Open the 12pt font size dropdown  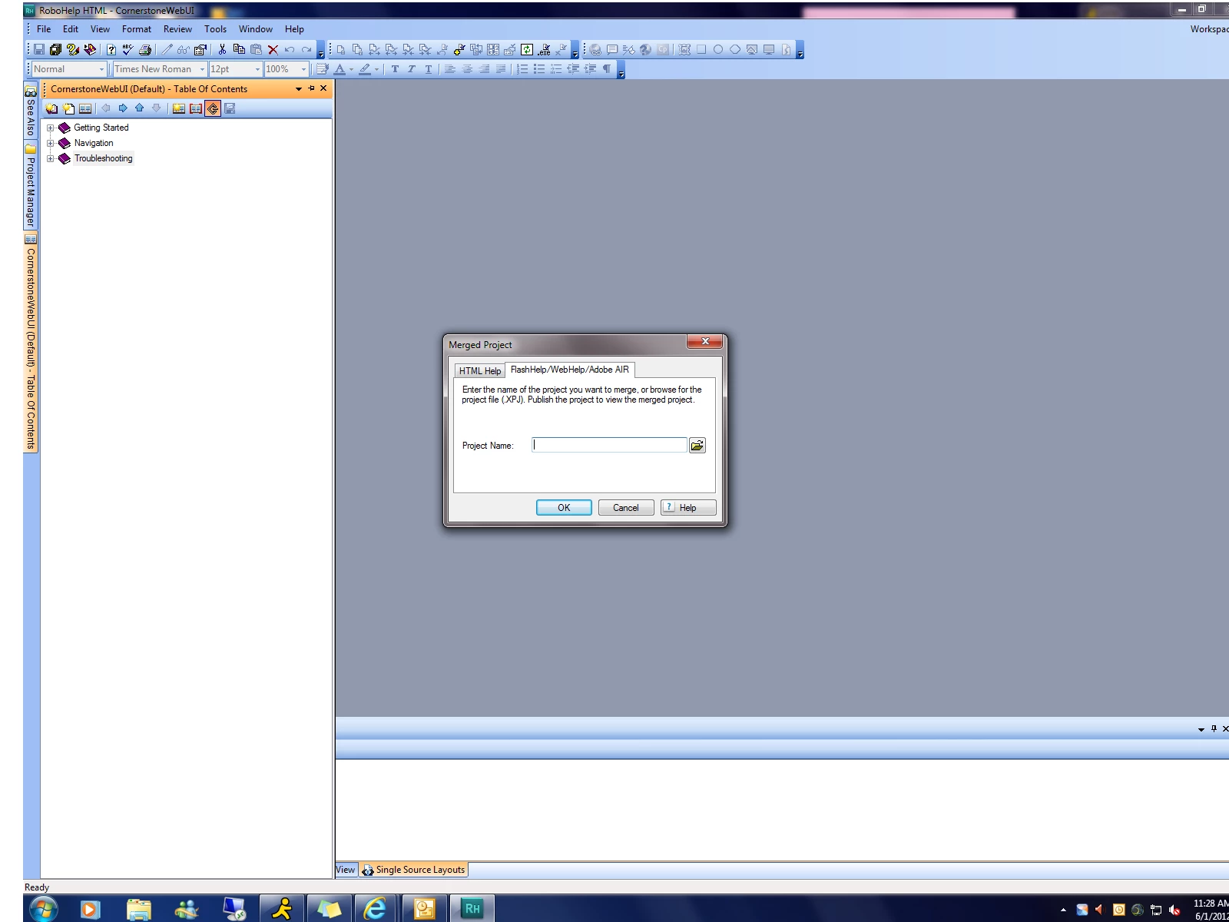(257, 69)
